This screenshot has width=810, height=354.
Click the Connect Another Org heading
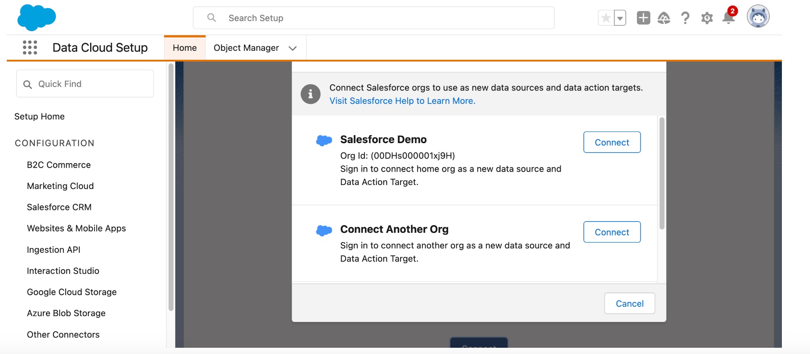click(394, 229)
